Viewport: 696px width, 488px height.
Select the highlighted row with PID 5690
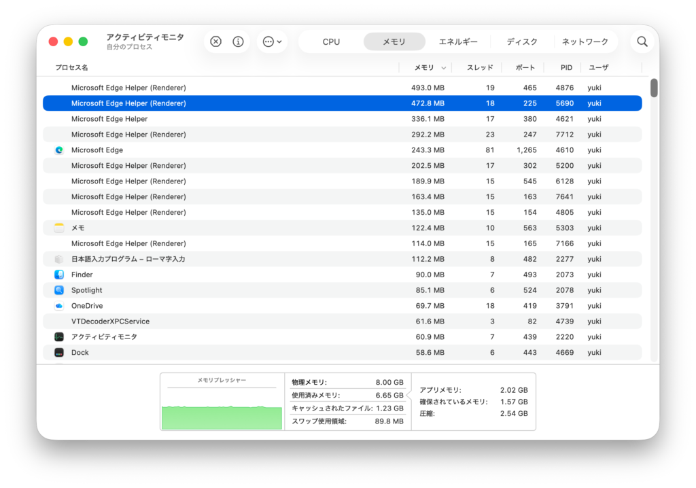tap(343, 103)
